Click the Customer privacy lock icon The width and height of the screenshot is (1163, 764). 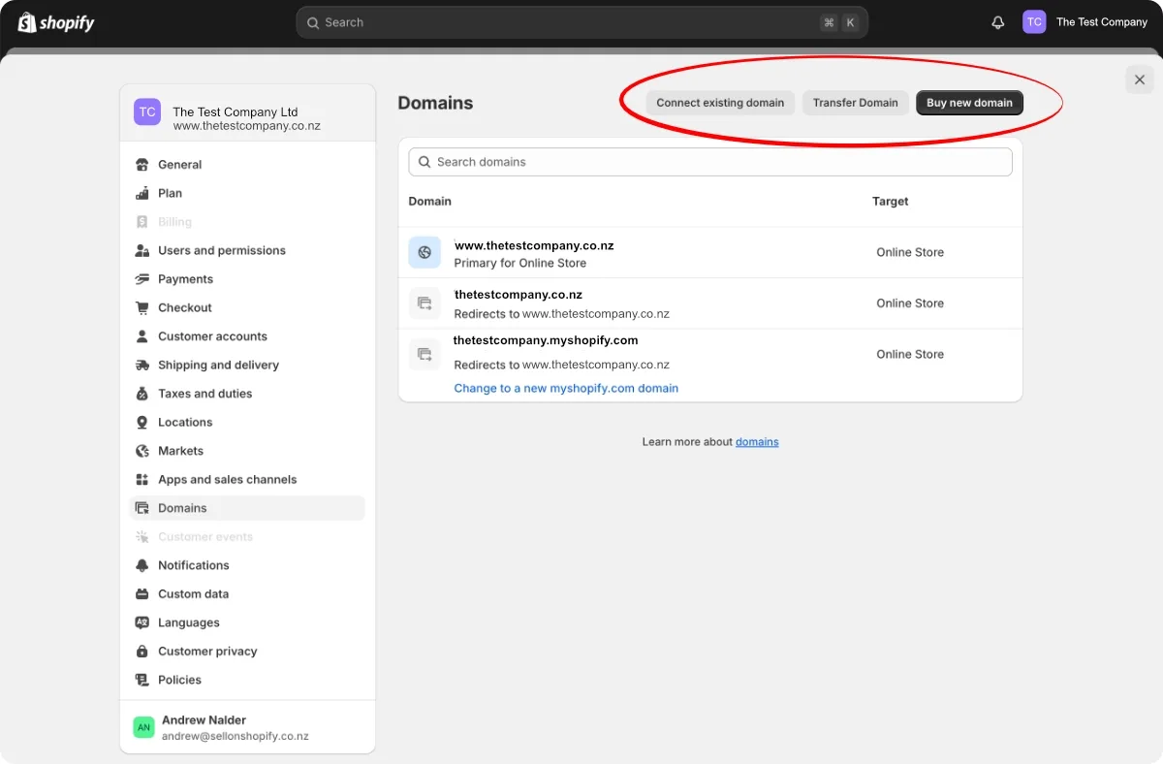point(142,652)
